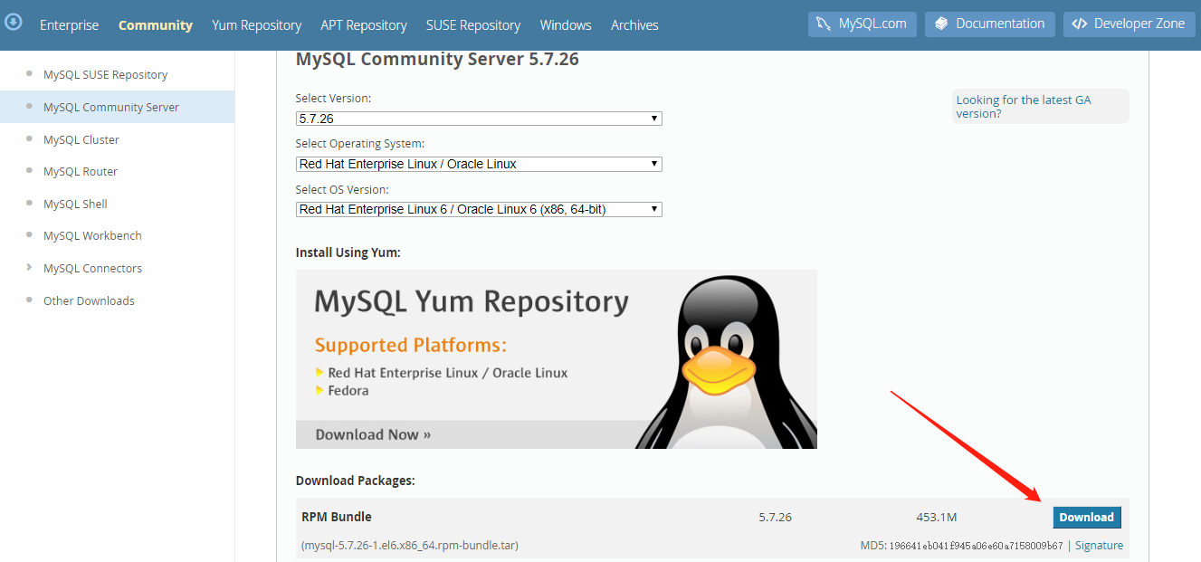Click the Developer Zone button
1201x562 pixels.
click(x=1129, y=24)
